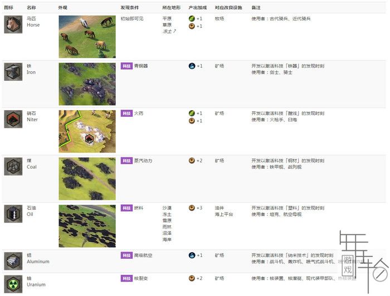Image resolution: width=390 pixels, height=296 pixels.
Task: Click the 雪原 terrain in Oil row
Action: click(x=167, y=220)
